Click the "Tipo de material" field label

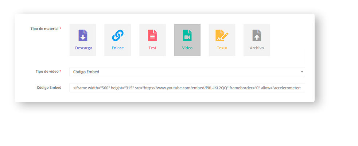[x=45, y=29]
